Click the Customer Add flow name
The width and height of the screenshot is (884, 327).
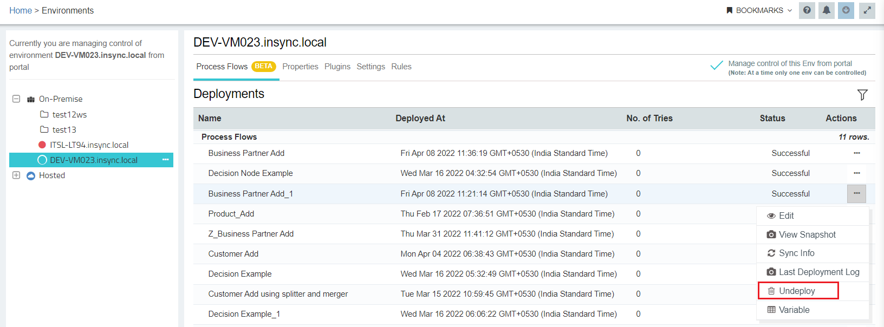pyautogui.click(x=233, y=254)
